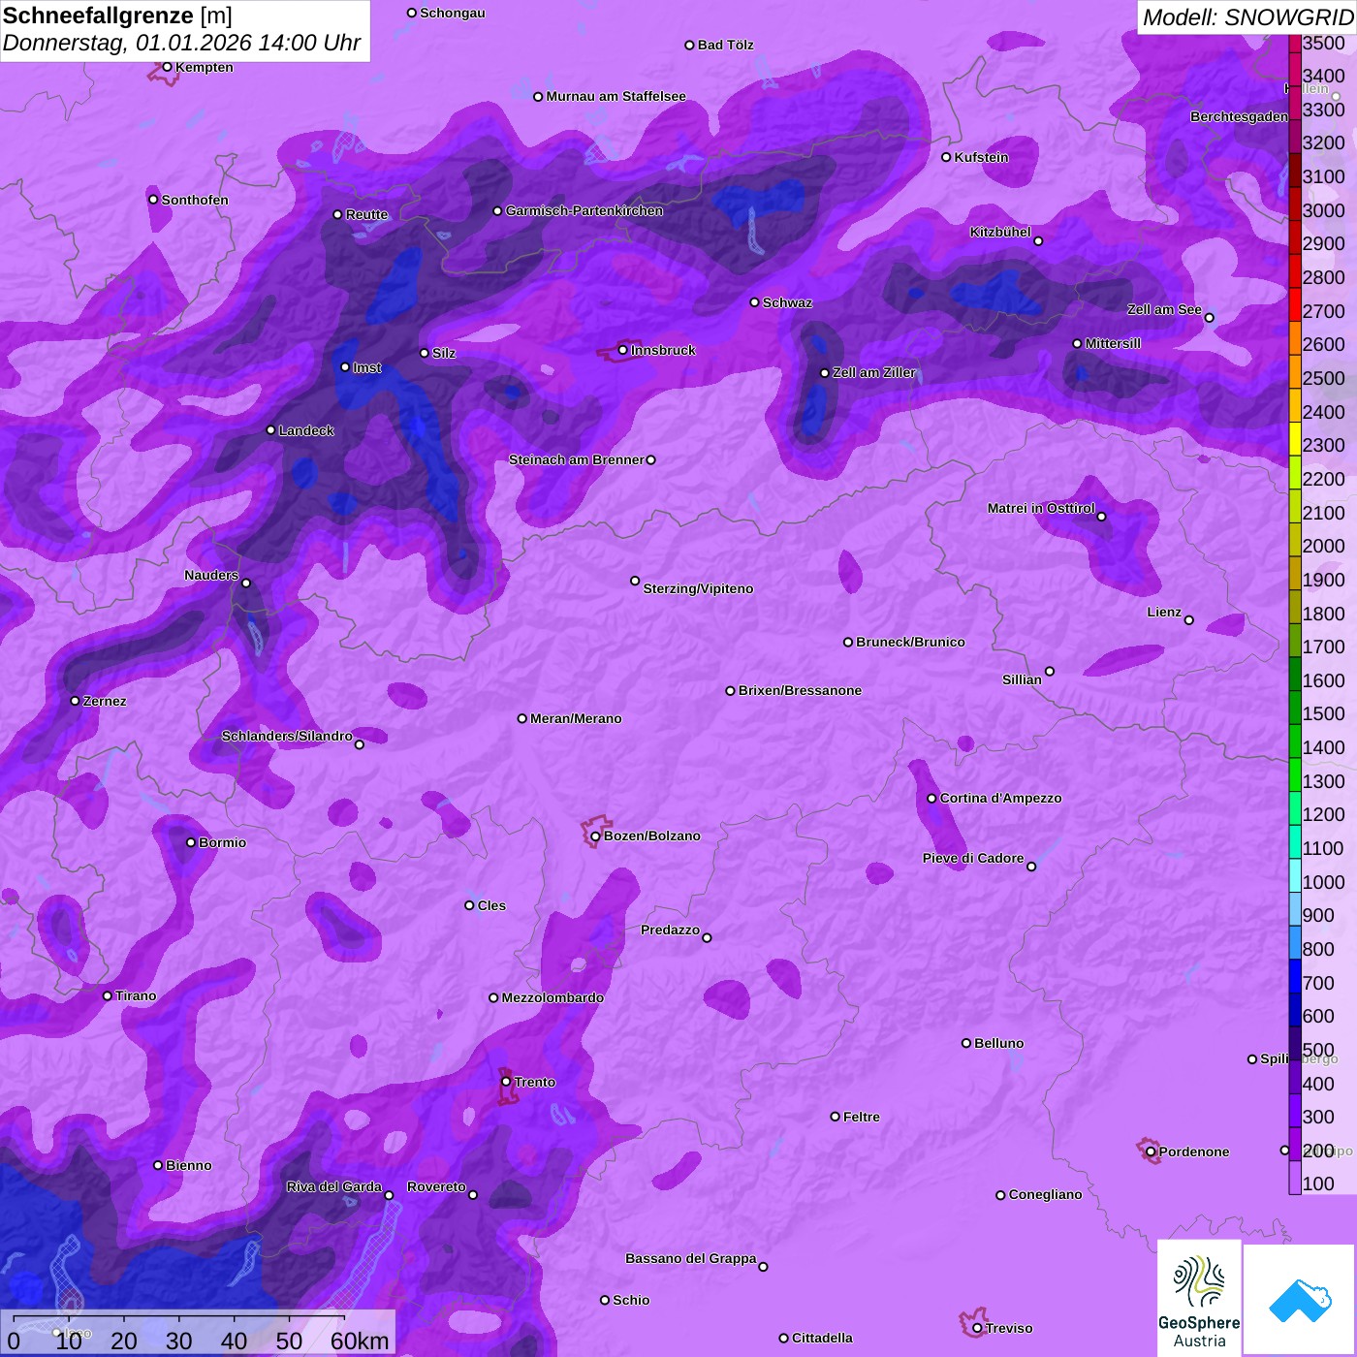Select the "Bruneck/Brunico" label
The image size is (1357, 1357).
(910, 642)
